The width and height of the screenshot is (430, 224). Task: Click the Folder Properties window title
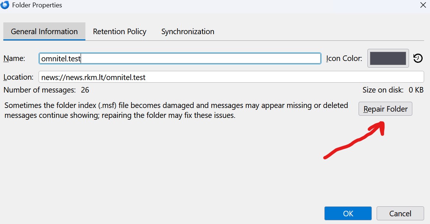pos(37,5)
